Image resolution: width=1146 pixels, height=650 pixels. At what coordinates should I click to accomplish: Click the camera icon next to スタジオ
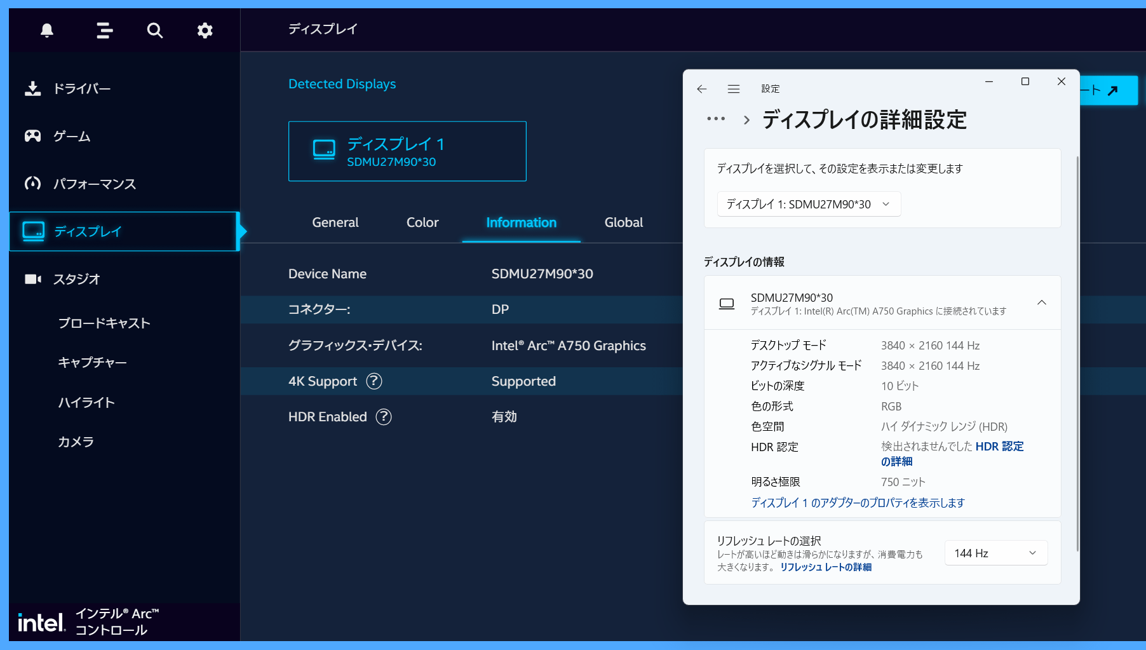pos(33,279)
